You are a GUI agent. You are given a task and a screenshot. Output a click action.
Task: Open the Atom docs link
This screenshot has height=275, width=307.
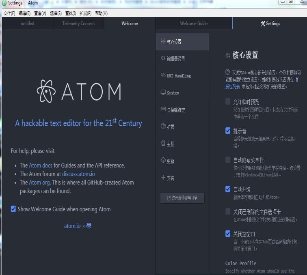coord(41,165)
